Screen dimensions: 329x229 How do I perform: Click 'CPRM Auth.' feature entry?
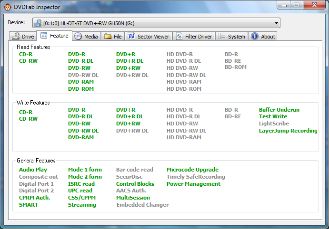tap(34, 198)
